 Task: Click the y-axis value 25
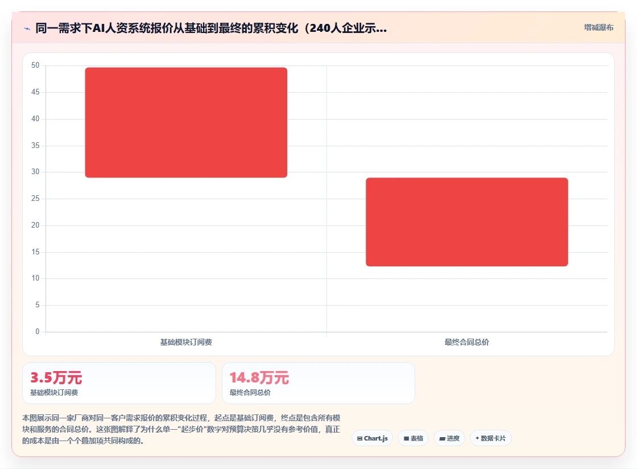[35, 199]
